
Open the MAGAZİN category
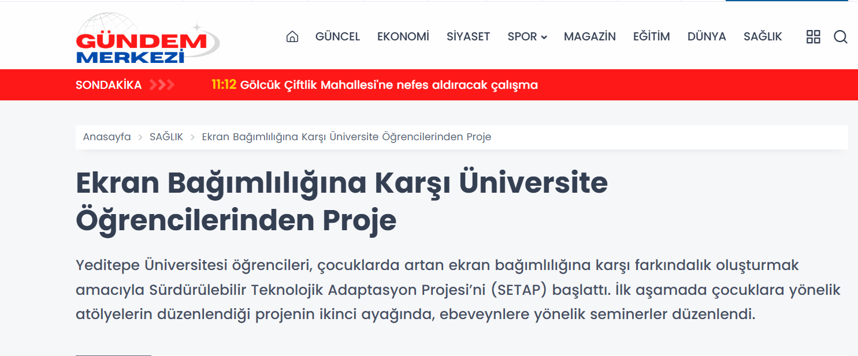pos(589,37)
